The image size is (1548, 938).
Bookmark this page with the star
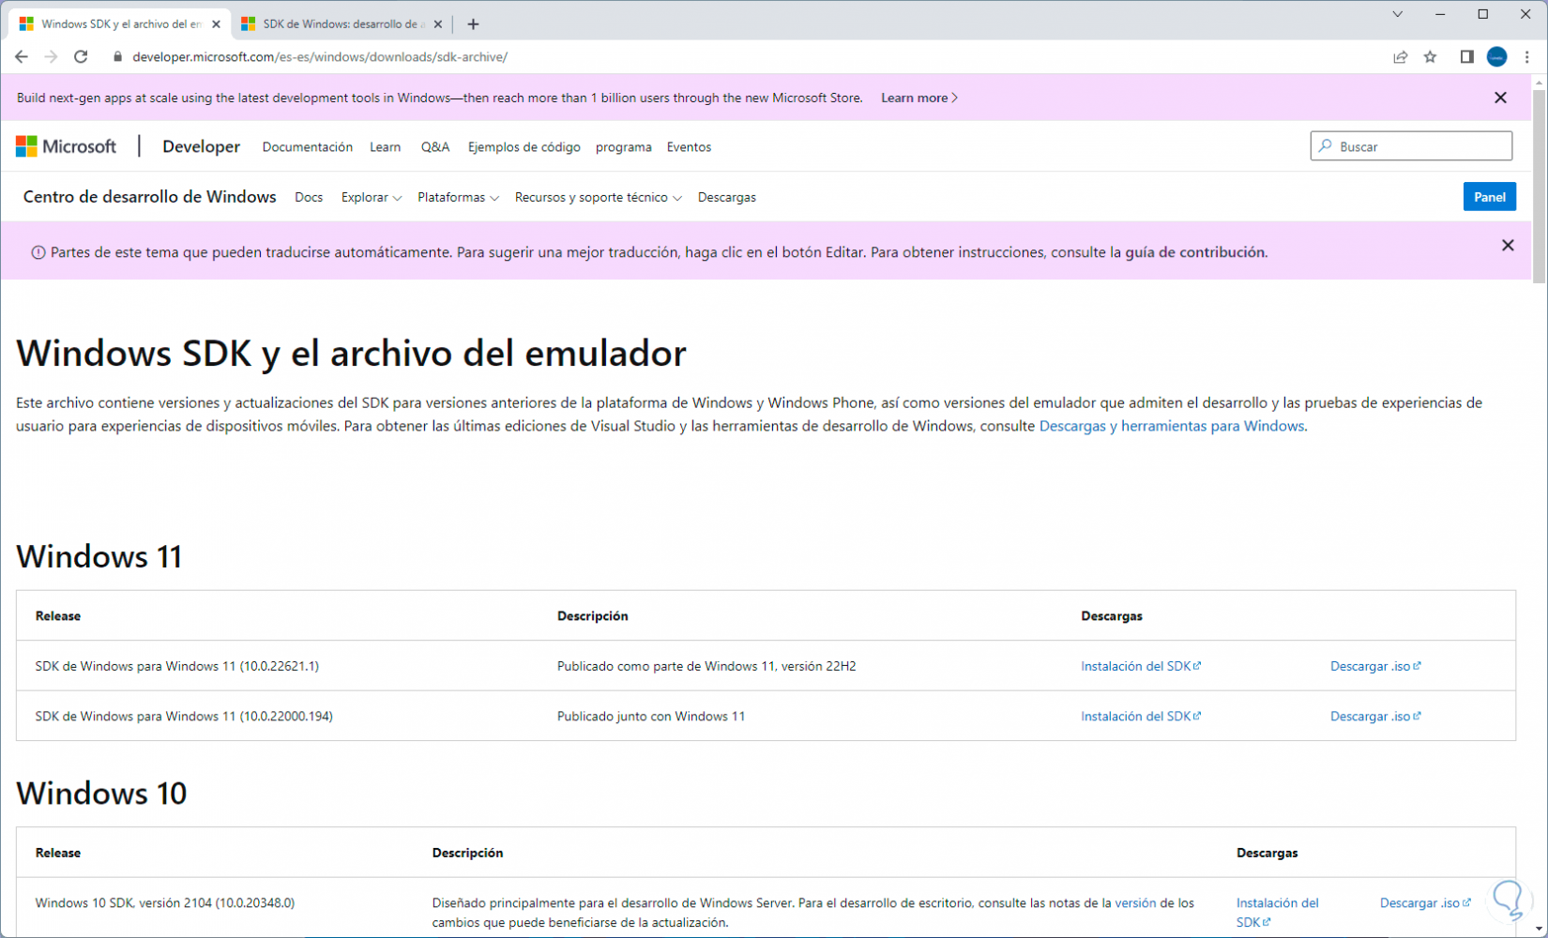(x=1431, y=57)
